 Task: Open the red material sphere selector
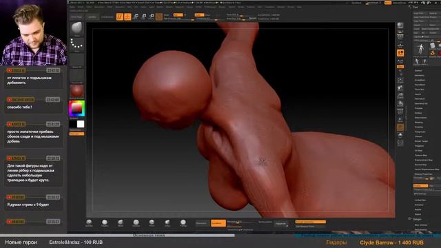(x=76, y=92)
